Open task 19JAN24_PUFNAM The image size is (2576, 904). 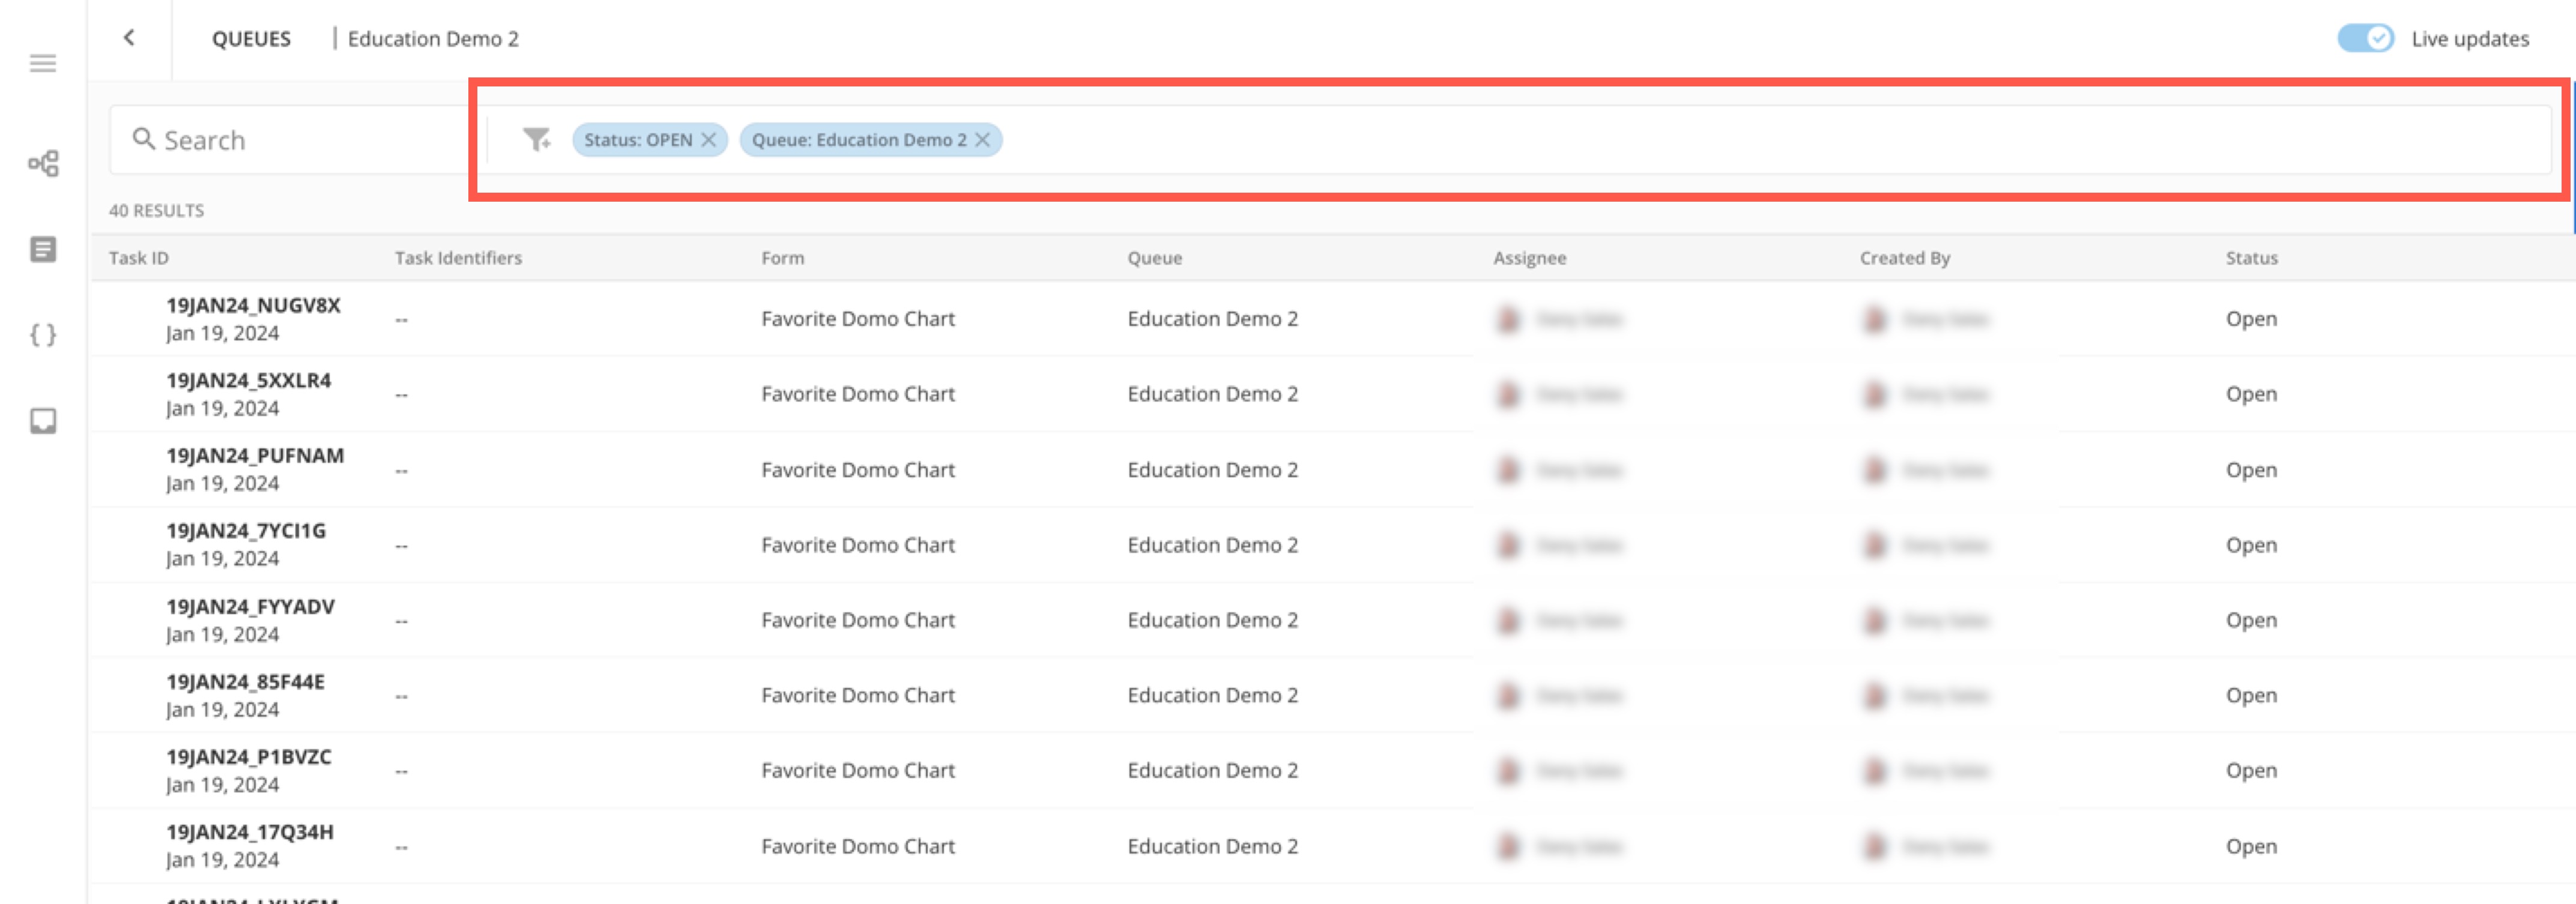point(255,456)
